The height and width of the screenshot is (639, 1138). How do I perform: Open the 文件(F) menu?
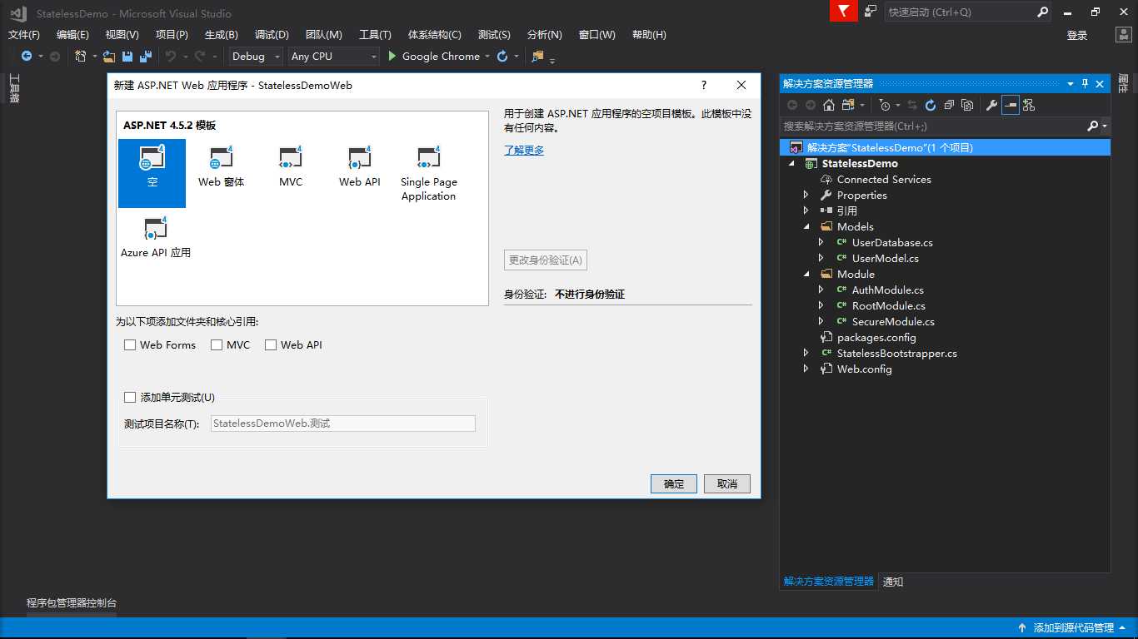tap(24, 35)
